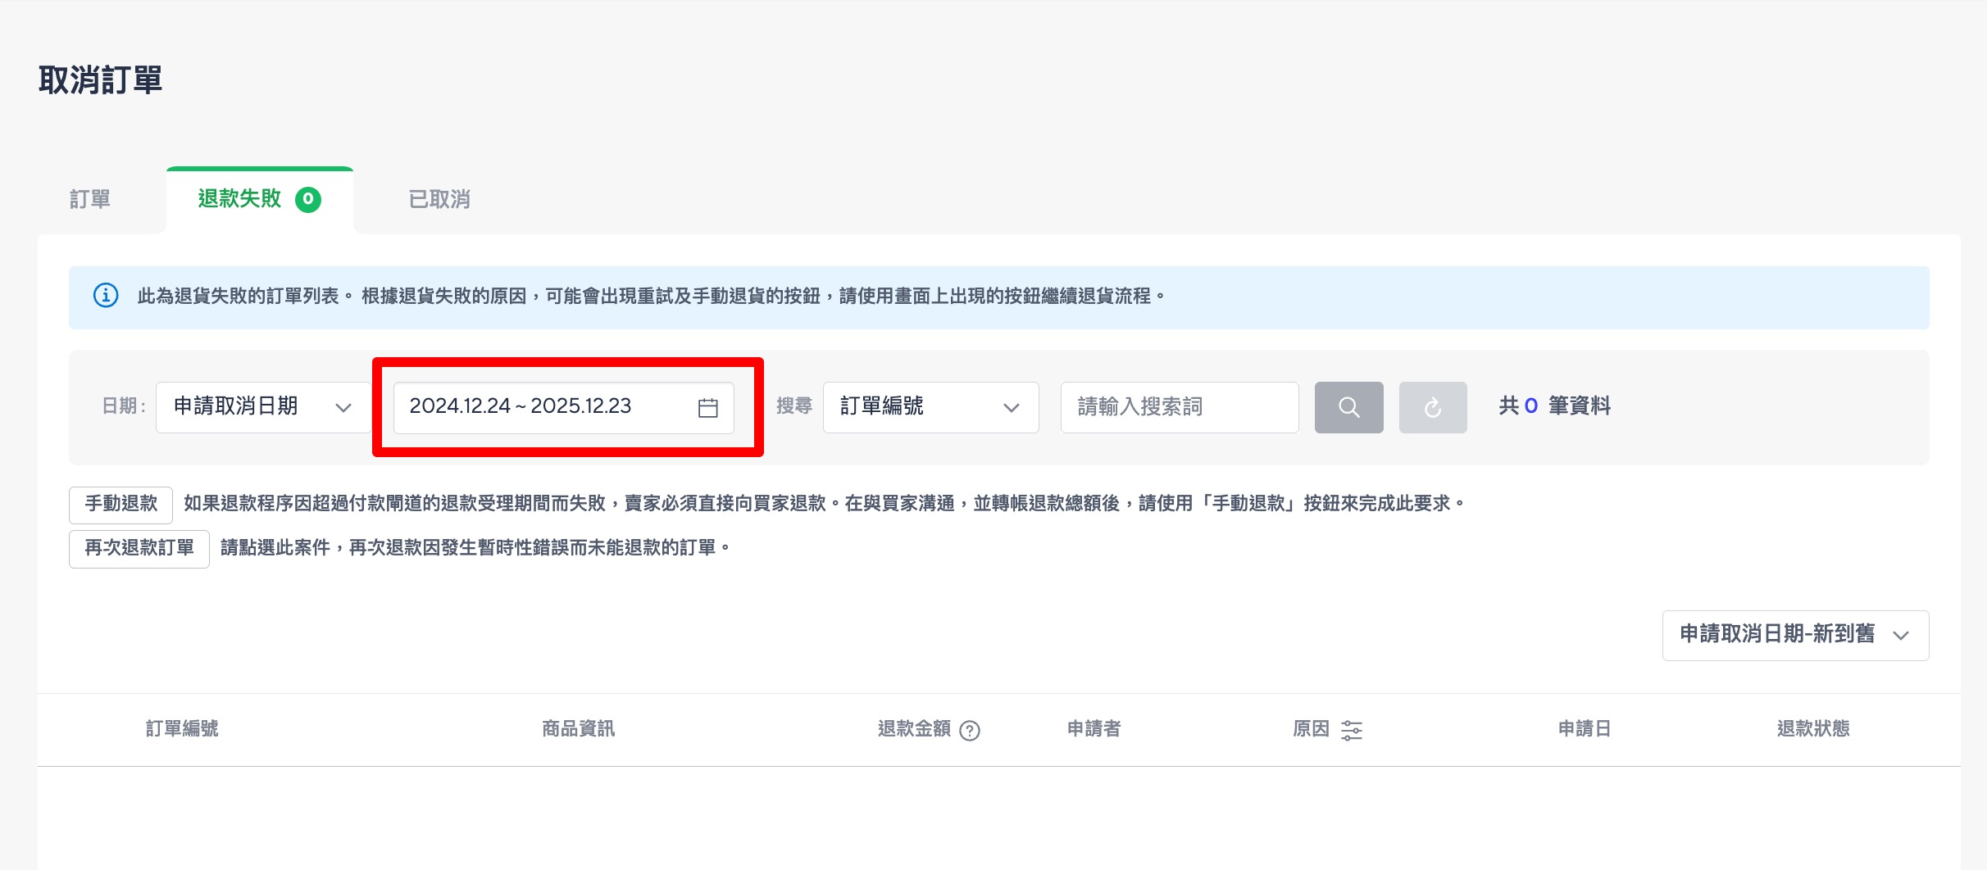
Task: Open the calendar date picker icon
Action: [x=708, y=407]
